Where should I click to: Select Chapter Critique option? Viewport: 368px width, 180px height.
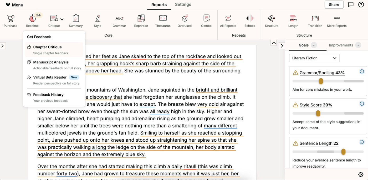coord(54,50)
